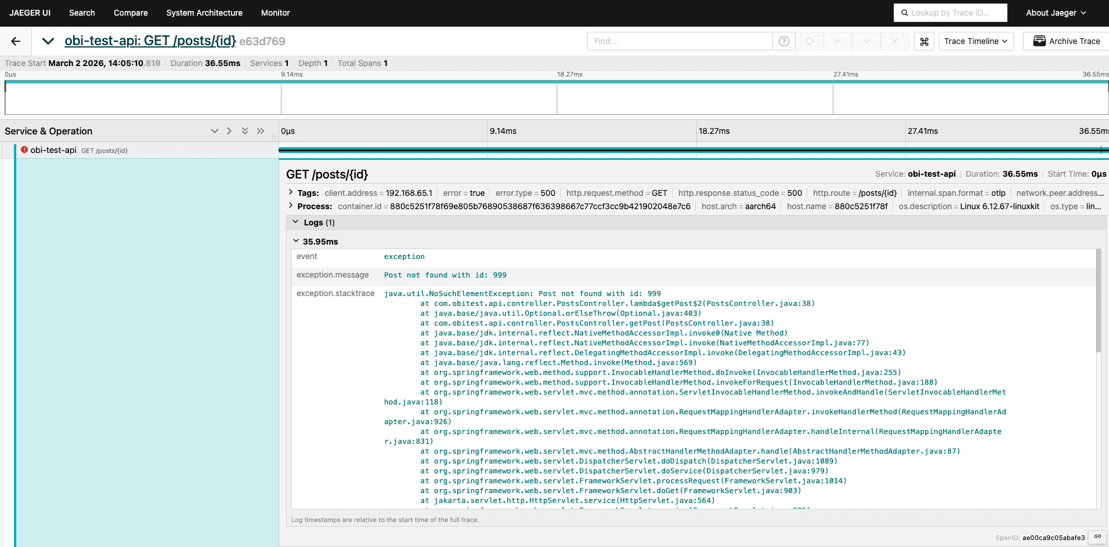
Task: Jump to previous search result arrow
Action: [x=838, y=41]
